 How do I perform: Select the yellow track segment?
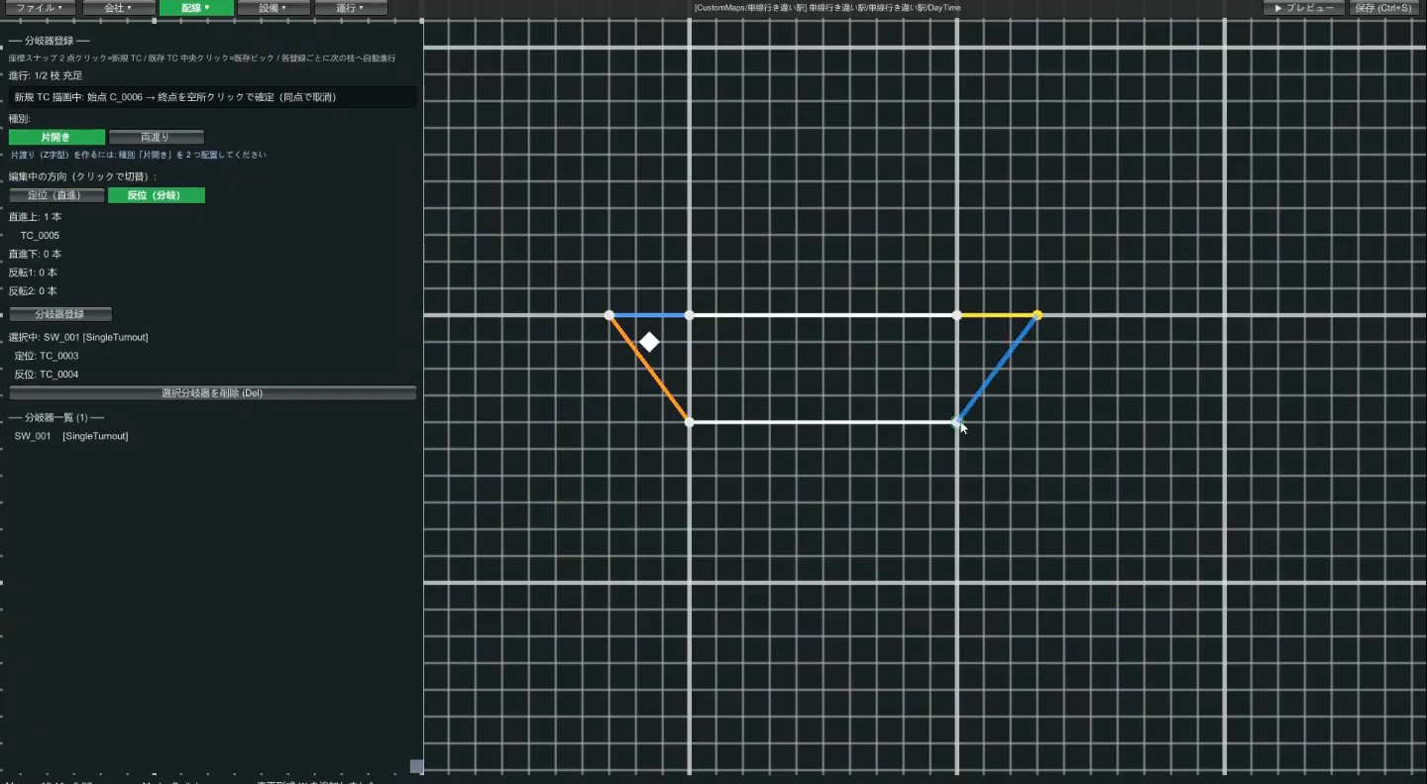click(x=996, y=315)
